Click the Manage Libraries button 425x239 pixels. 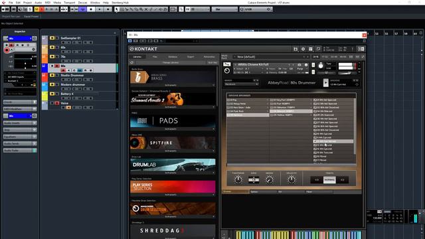(x=171, y=62)
